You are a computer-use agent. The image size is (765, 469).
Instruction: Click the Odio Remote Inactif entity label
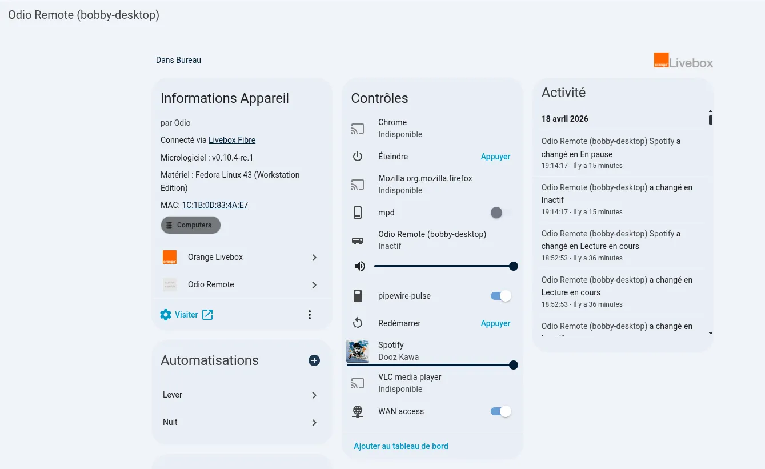pos(432,240)
